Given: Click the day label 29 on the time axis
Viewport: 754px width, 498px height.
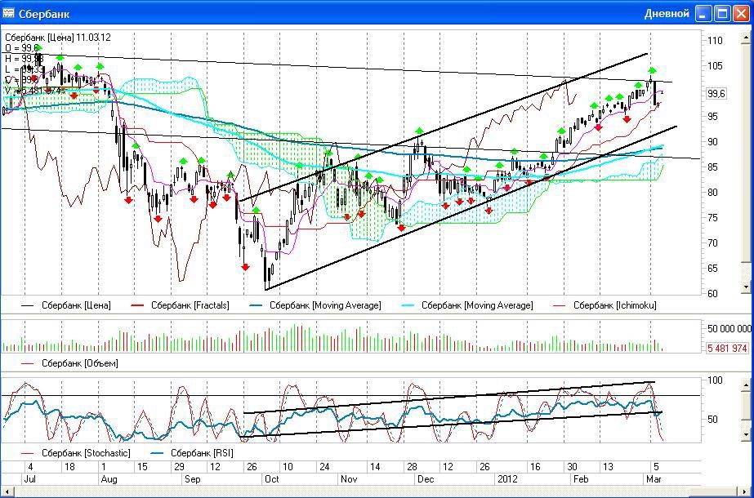Looking at the screenshot, I should pyautogui.click(x=180, y=467).
